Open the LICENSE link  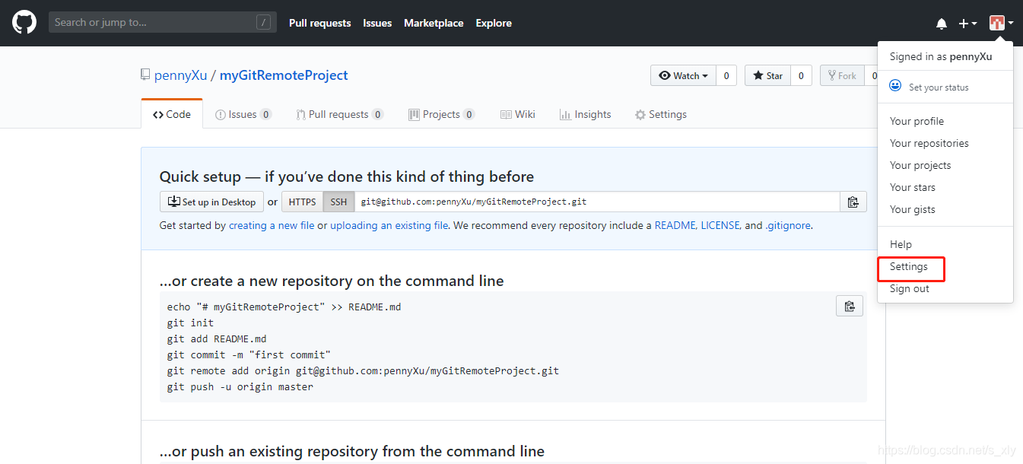[x=720, y=225]
